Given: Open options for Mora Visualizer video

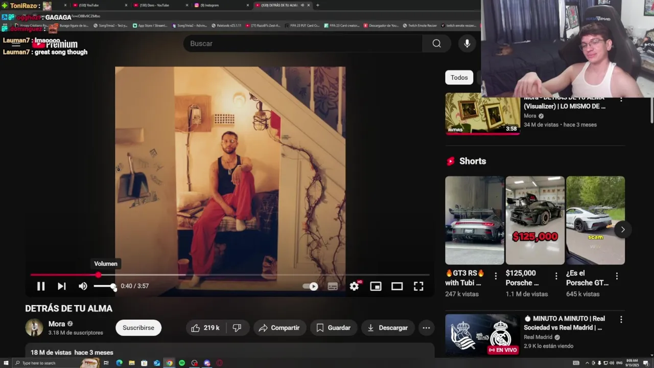Looking at the screenshot, I should (621, 99).
